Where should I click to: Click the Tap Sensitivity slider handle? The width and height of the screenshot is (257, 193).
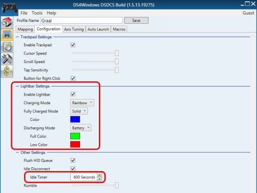point(117,70)
